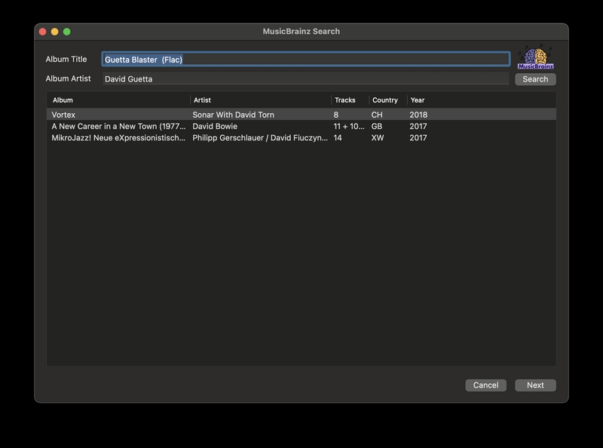
Task: Minimize the MusicBrainz Search window
Action: [x=54, y=32]
